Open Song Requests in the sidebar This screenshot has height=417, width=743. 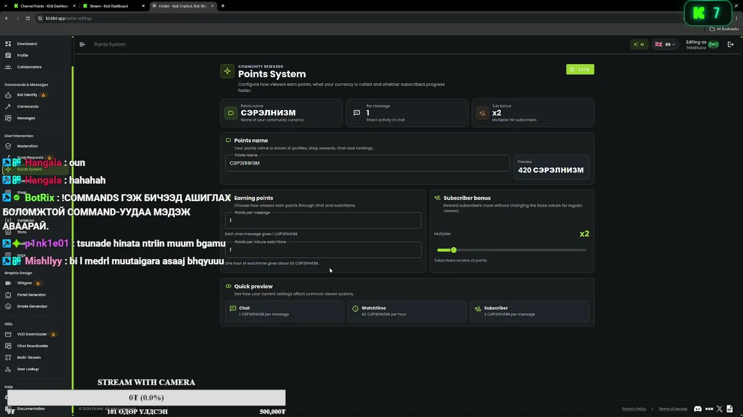pos(29,158)
